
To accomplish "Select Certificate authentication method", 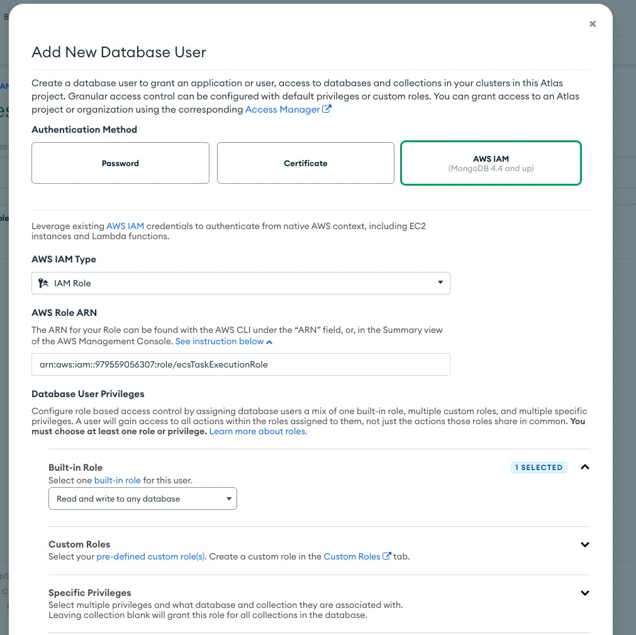I will (306, 163).
